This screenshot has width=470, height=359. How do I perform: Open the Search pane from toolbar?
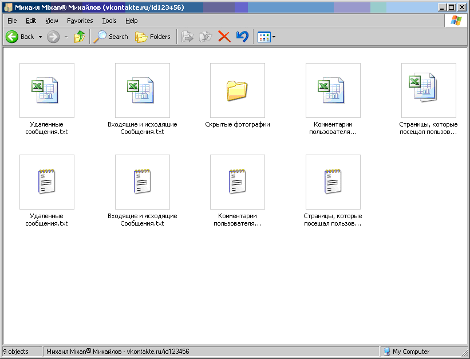(x=110, y=37)
